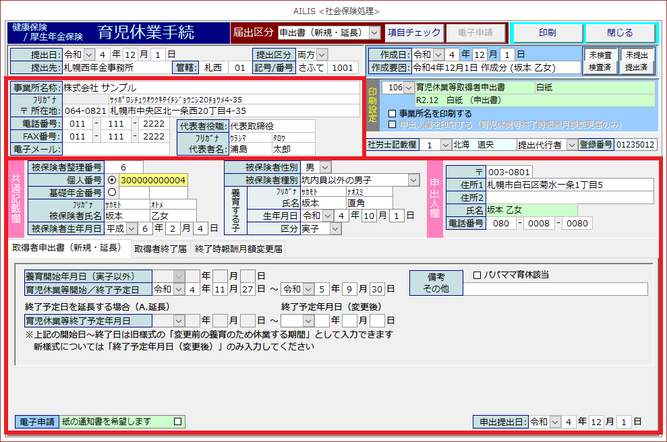Select the 個人番号 radio button

coord(112,180)
